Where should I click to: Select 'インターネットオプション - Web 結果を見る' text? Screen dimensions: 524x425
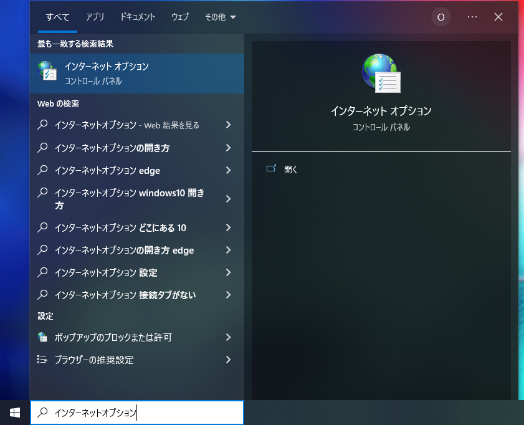[127, 125]
